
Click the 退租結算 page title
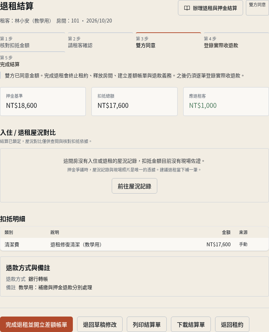click(x=17, y=6)
